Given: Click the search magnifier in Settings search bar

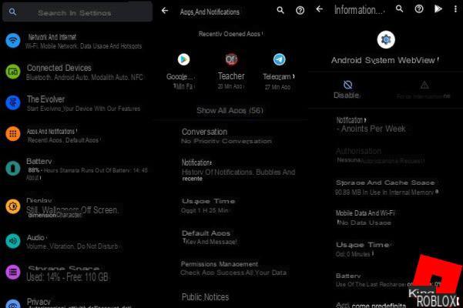Looking at the screenshot, I should [12, 12].
